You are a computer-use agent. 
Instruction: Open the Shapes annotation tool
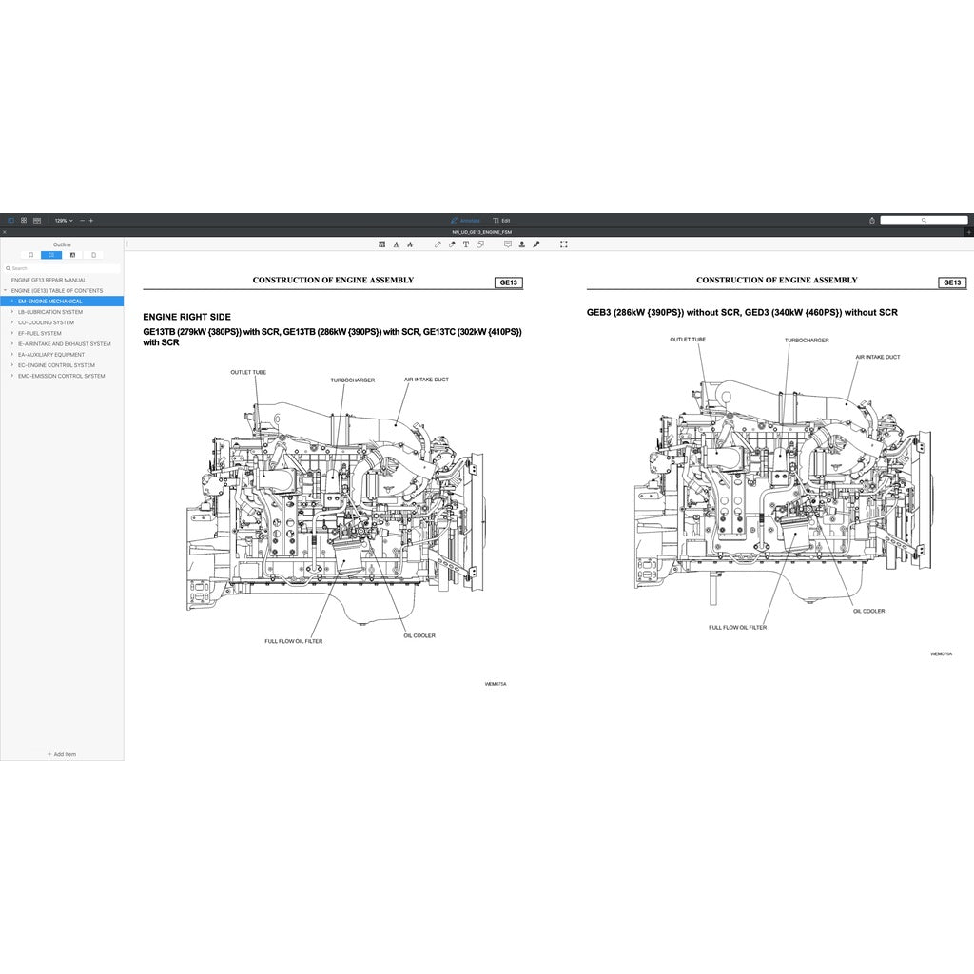coord(479,244)
